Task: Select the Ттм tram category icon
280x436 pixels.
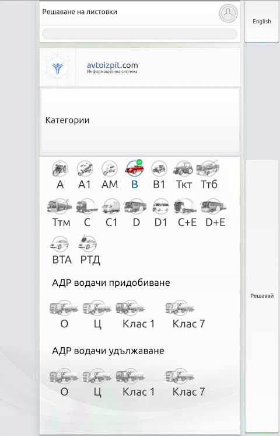Action: point(60,206)
